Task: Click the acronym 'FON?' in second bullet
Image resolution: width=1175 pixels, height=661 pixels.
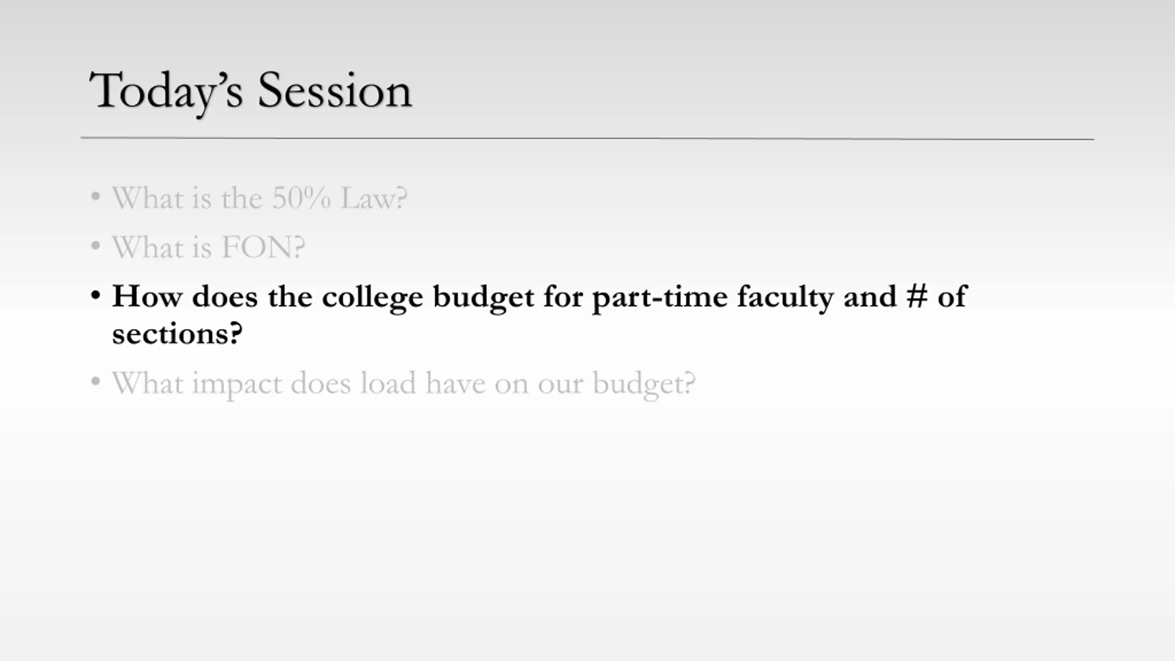Action: 263,247
